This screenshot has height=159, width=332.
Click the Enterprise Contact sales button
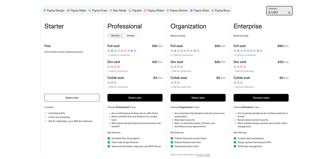(x=261, y=98)
